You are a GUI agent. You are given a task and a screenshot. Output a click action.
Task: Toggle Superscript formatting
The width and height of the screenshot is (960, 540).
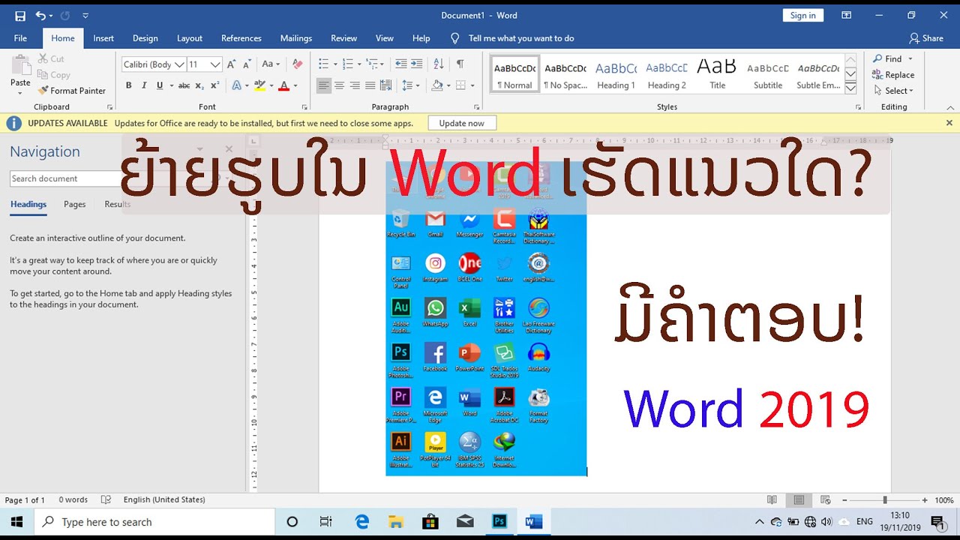pyautogui.click(x=215, y=85)
